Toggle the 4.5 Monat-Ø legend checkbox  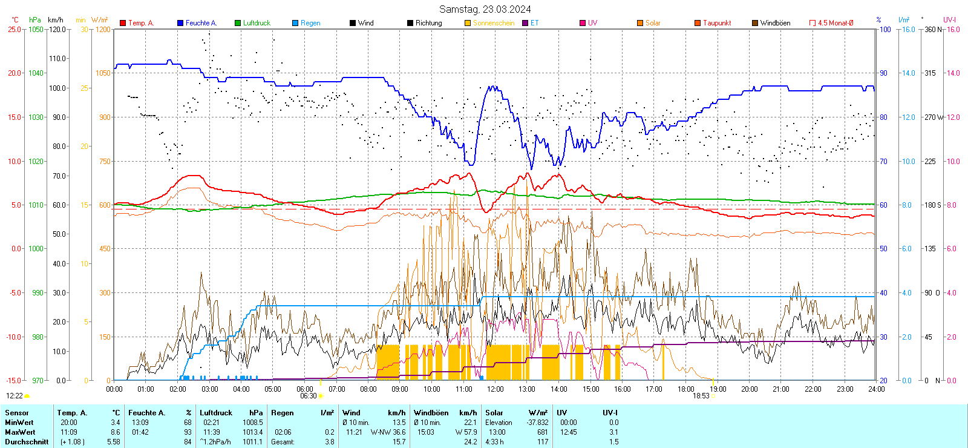pyautogui.click(x=813, y=23)
